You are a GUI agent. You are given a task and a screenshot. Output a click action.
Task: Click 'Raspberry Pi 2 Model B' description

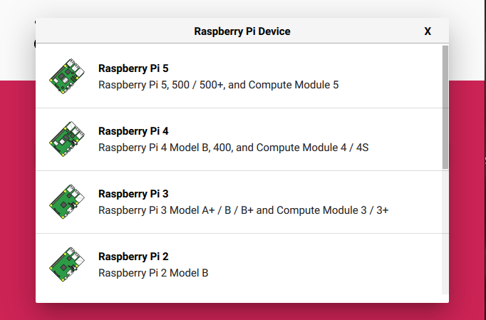[153, 273]
